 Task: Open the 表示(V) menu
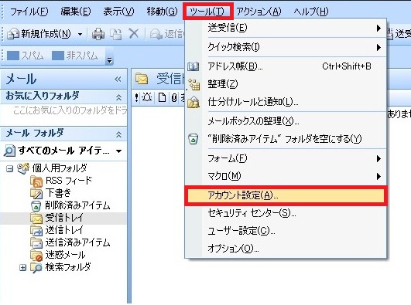(x=118, y=12)
